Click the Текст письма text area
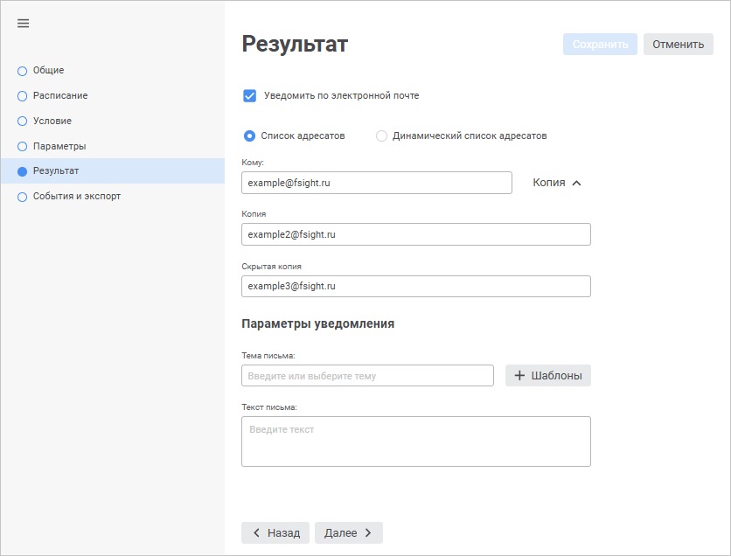The width and height of the screenshot is (731, 556). (x=415, y=441)
